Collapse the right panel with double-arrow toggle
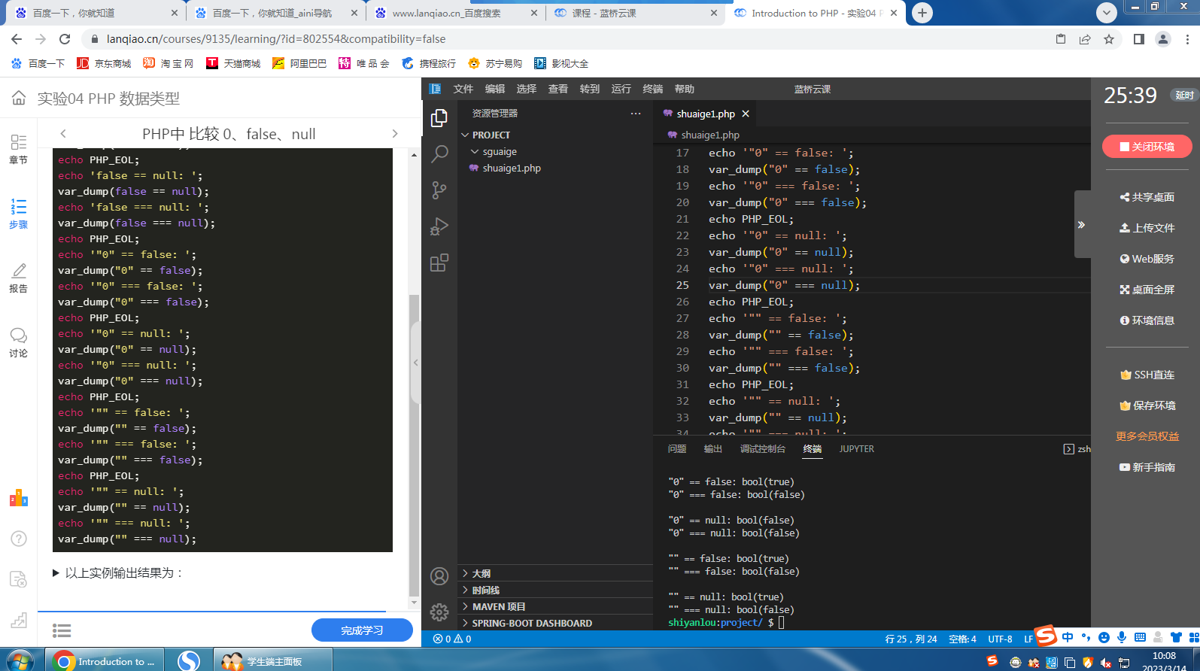Viewport: 1200px width, 671px height. [1081, 225]
